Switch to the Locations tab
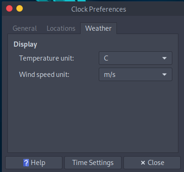This screenshot has width=184, height=172. point(61,28)
